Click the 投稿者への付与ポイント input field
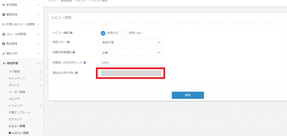The image size is (287, 136). 130,63
